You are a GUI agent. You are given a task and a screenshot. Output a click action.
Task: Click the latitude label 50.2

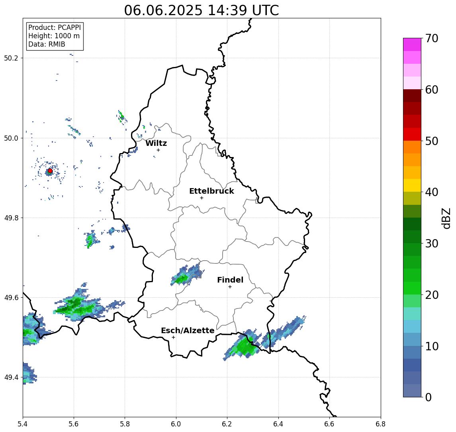coord(11,58)
